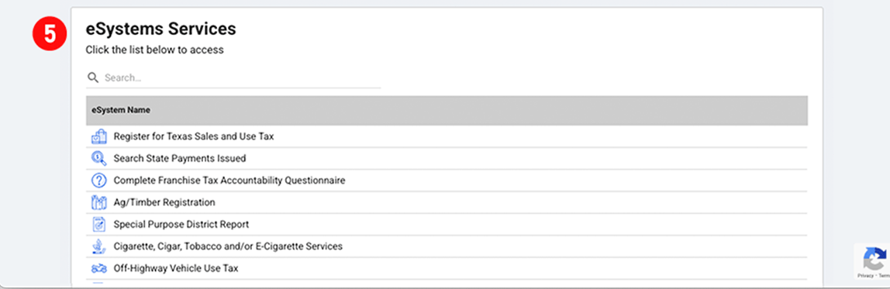Click the cigarette icon for Tobacco Services

[98, 246]
